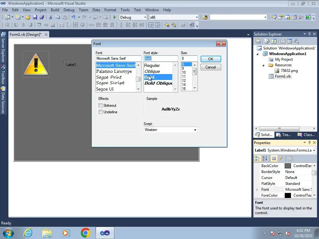Viewport: 319px width, 239px height.
Task: Click the Cut scissors icon
Action: click(50, 17)
